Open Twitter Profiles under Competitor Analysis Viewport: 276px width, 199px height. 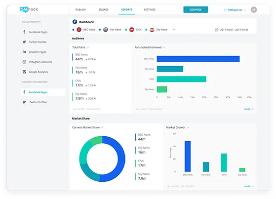tap(38, 102)
